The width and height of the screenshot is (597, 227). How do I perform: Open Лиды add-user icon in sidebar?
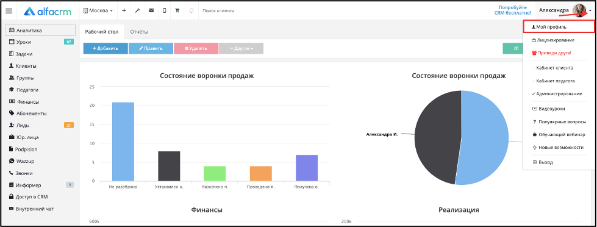(12, 125)
